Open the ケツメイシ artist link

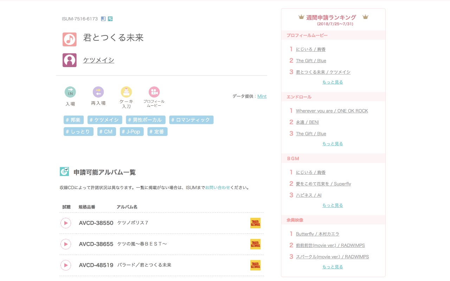pyautogui.click(x=98, y=60)
